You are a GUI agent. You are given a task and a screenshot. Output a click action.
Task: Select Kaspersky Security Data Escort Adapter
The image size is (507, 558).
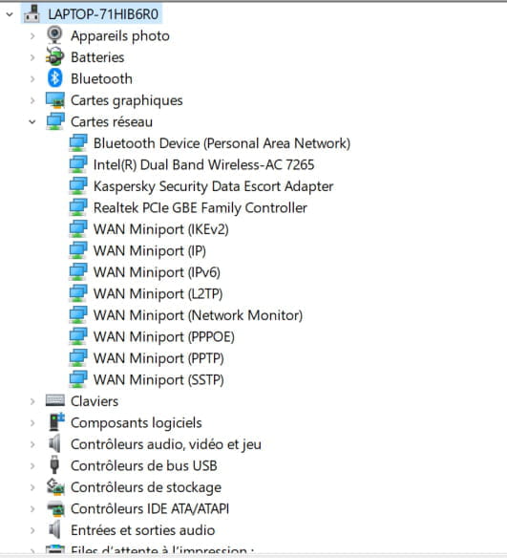pyautogui.click(x=213, y=186)
